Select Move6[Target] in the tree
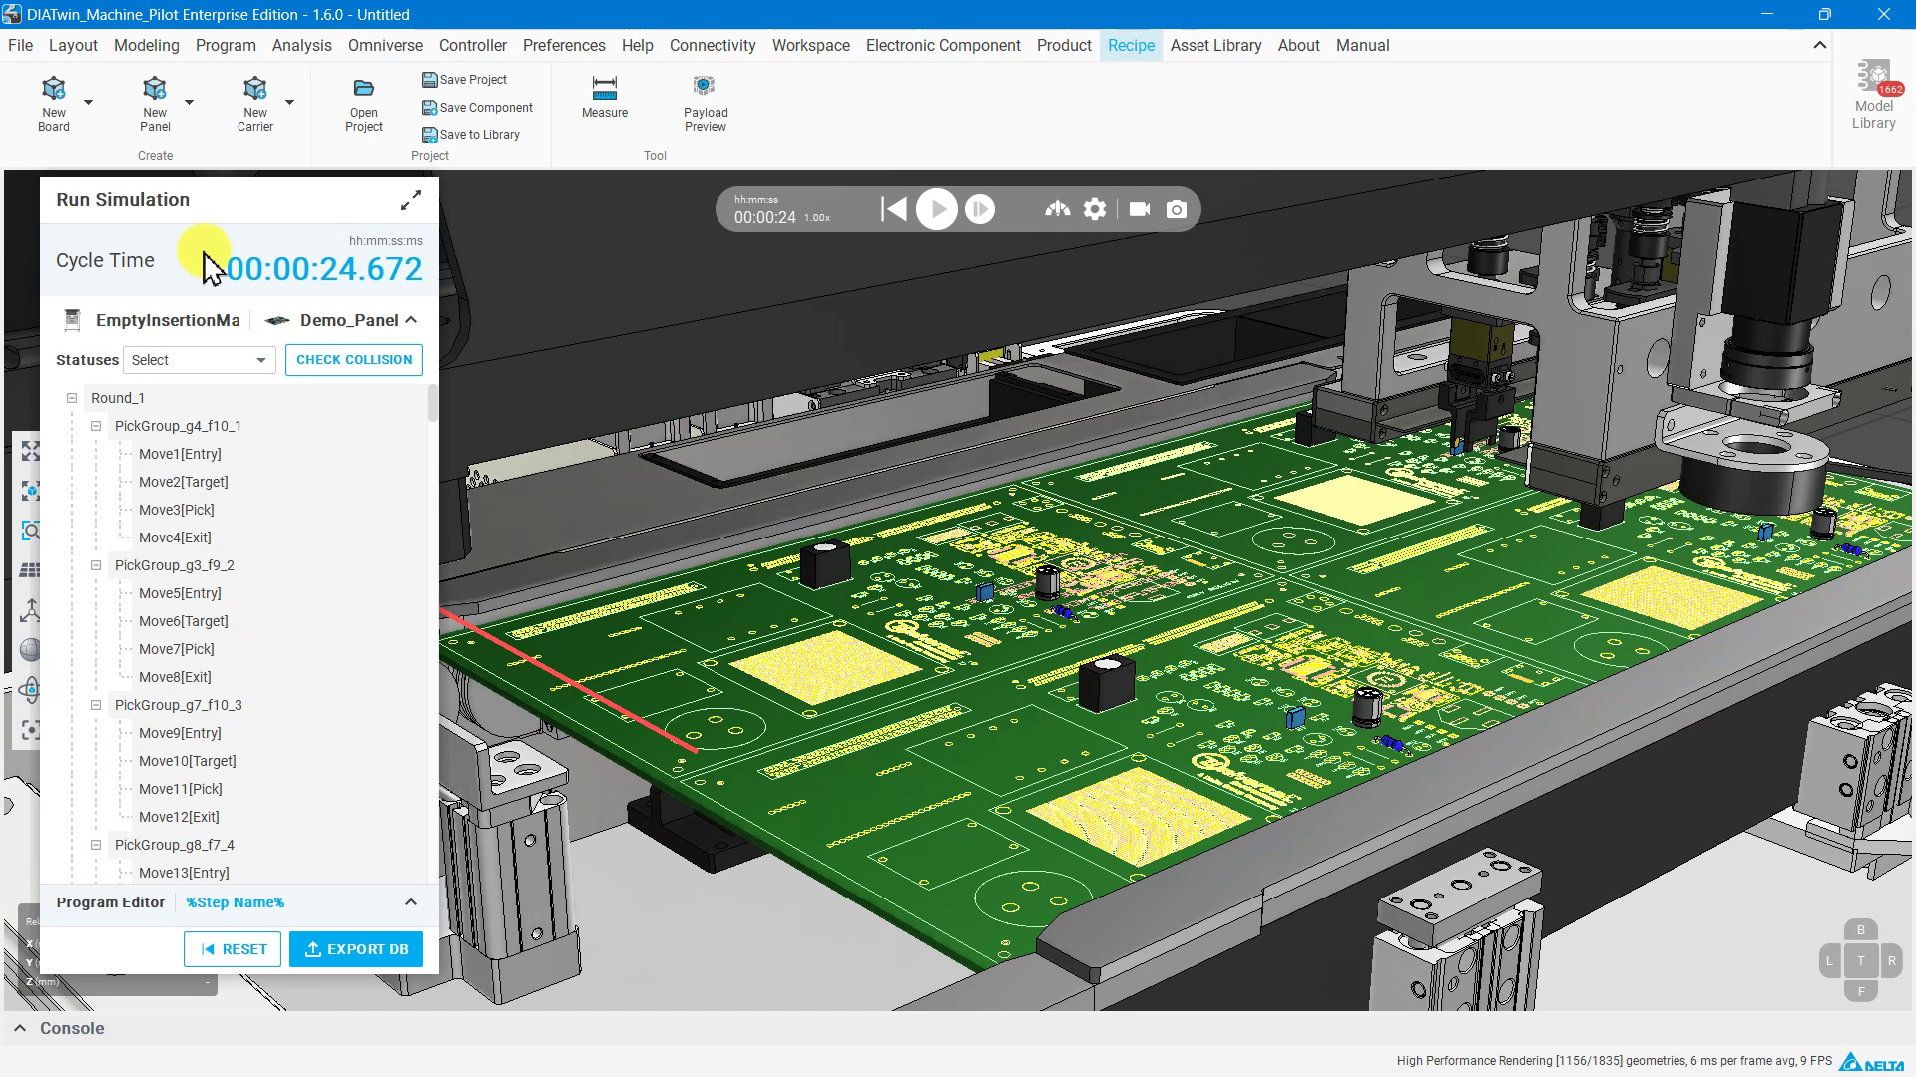 [184, 621]
